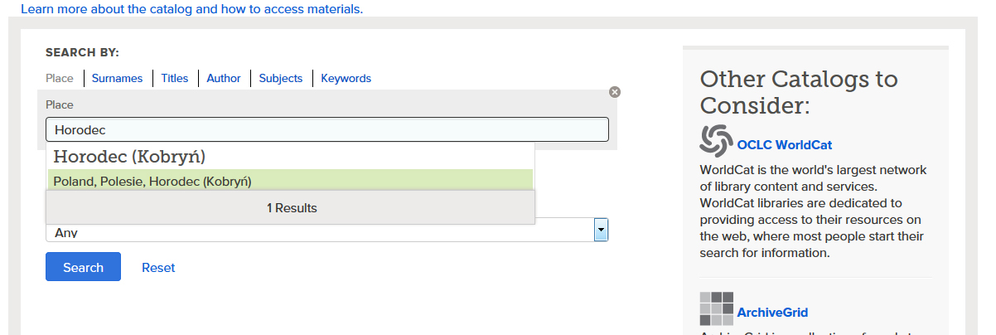This screenshot has width=996, height=335.
Task: Click the 1 Results bar
Action: coord(290,208)
